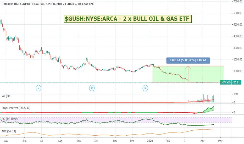This screenshot has height=144, width=244.
Task: Click the -99.50% percentage change tag
Action: click(x=226, y=82)
